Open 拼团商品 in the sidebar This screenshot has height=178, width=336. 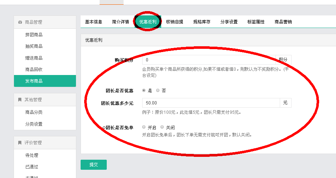coord(34,35)
